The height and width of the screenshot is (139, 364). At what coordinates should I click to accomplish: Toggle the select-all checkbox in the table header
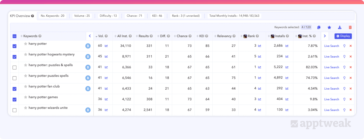tap(15, 36)
